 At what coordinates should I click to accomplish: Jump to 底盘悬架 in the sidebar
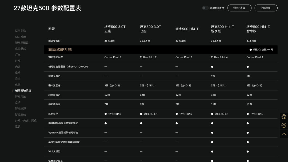20,49
